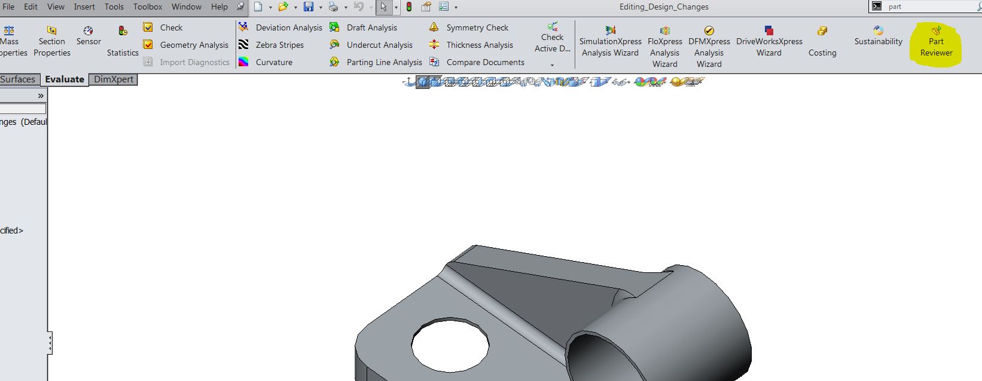
Task: Open the Edit menu
Action: (x=31, y=7)
